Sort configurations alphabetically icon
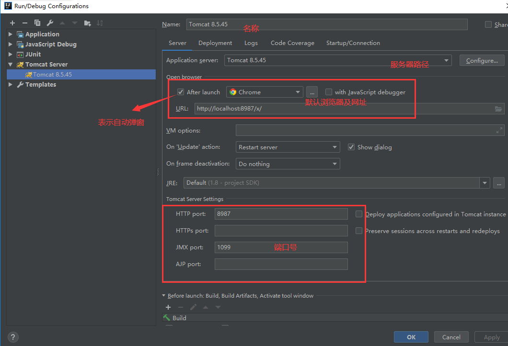The width and height of the screenshot is (508, 346). 100,23
